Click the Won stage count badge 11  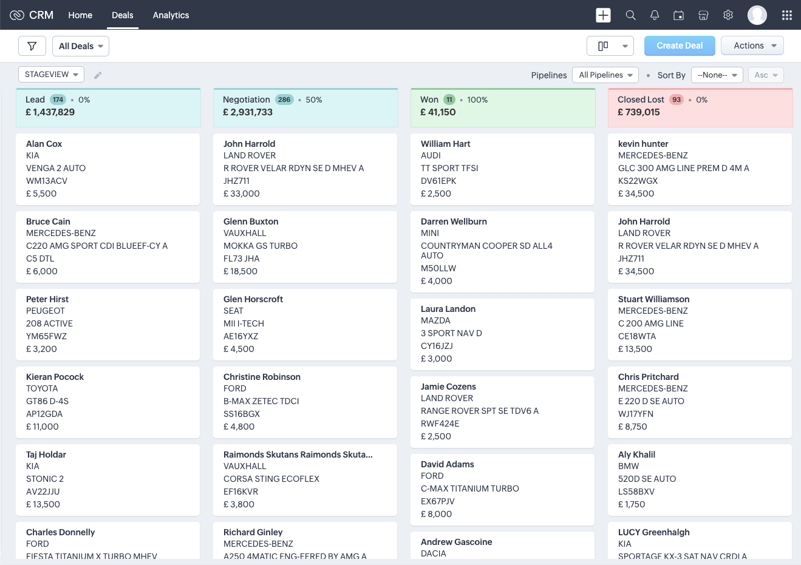[x=449, y=100]
